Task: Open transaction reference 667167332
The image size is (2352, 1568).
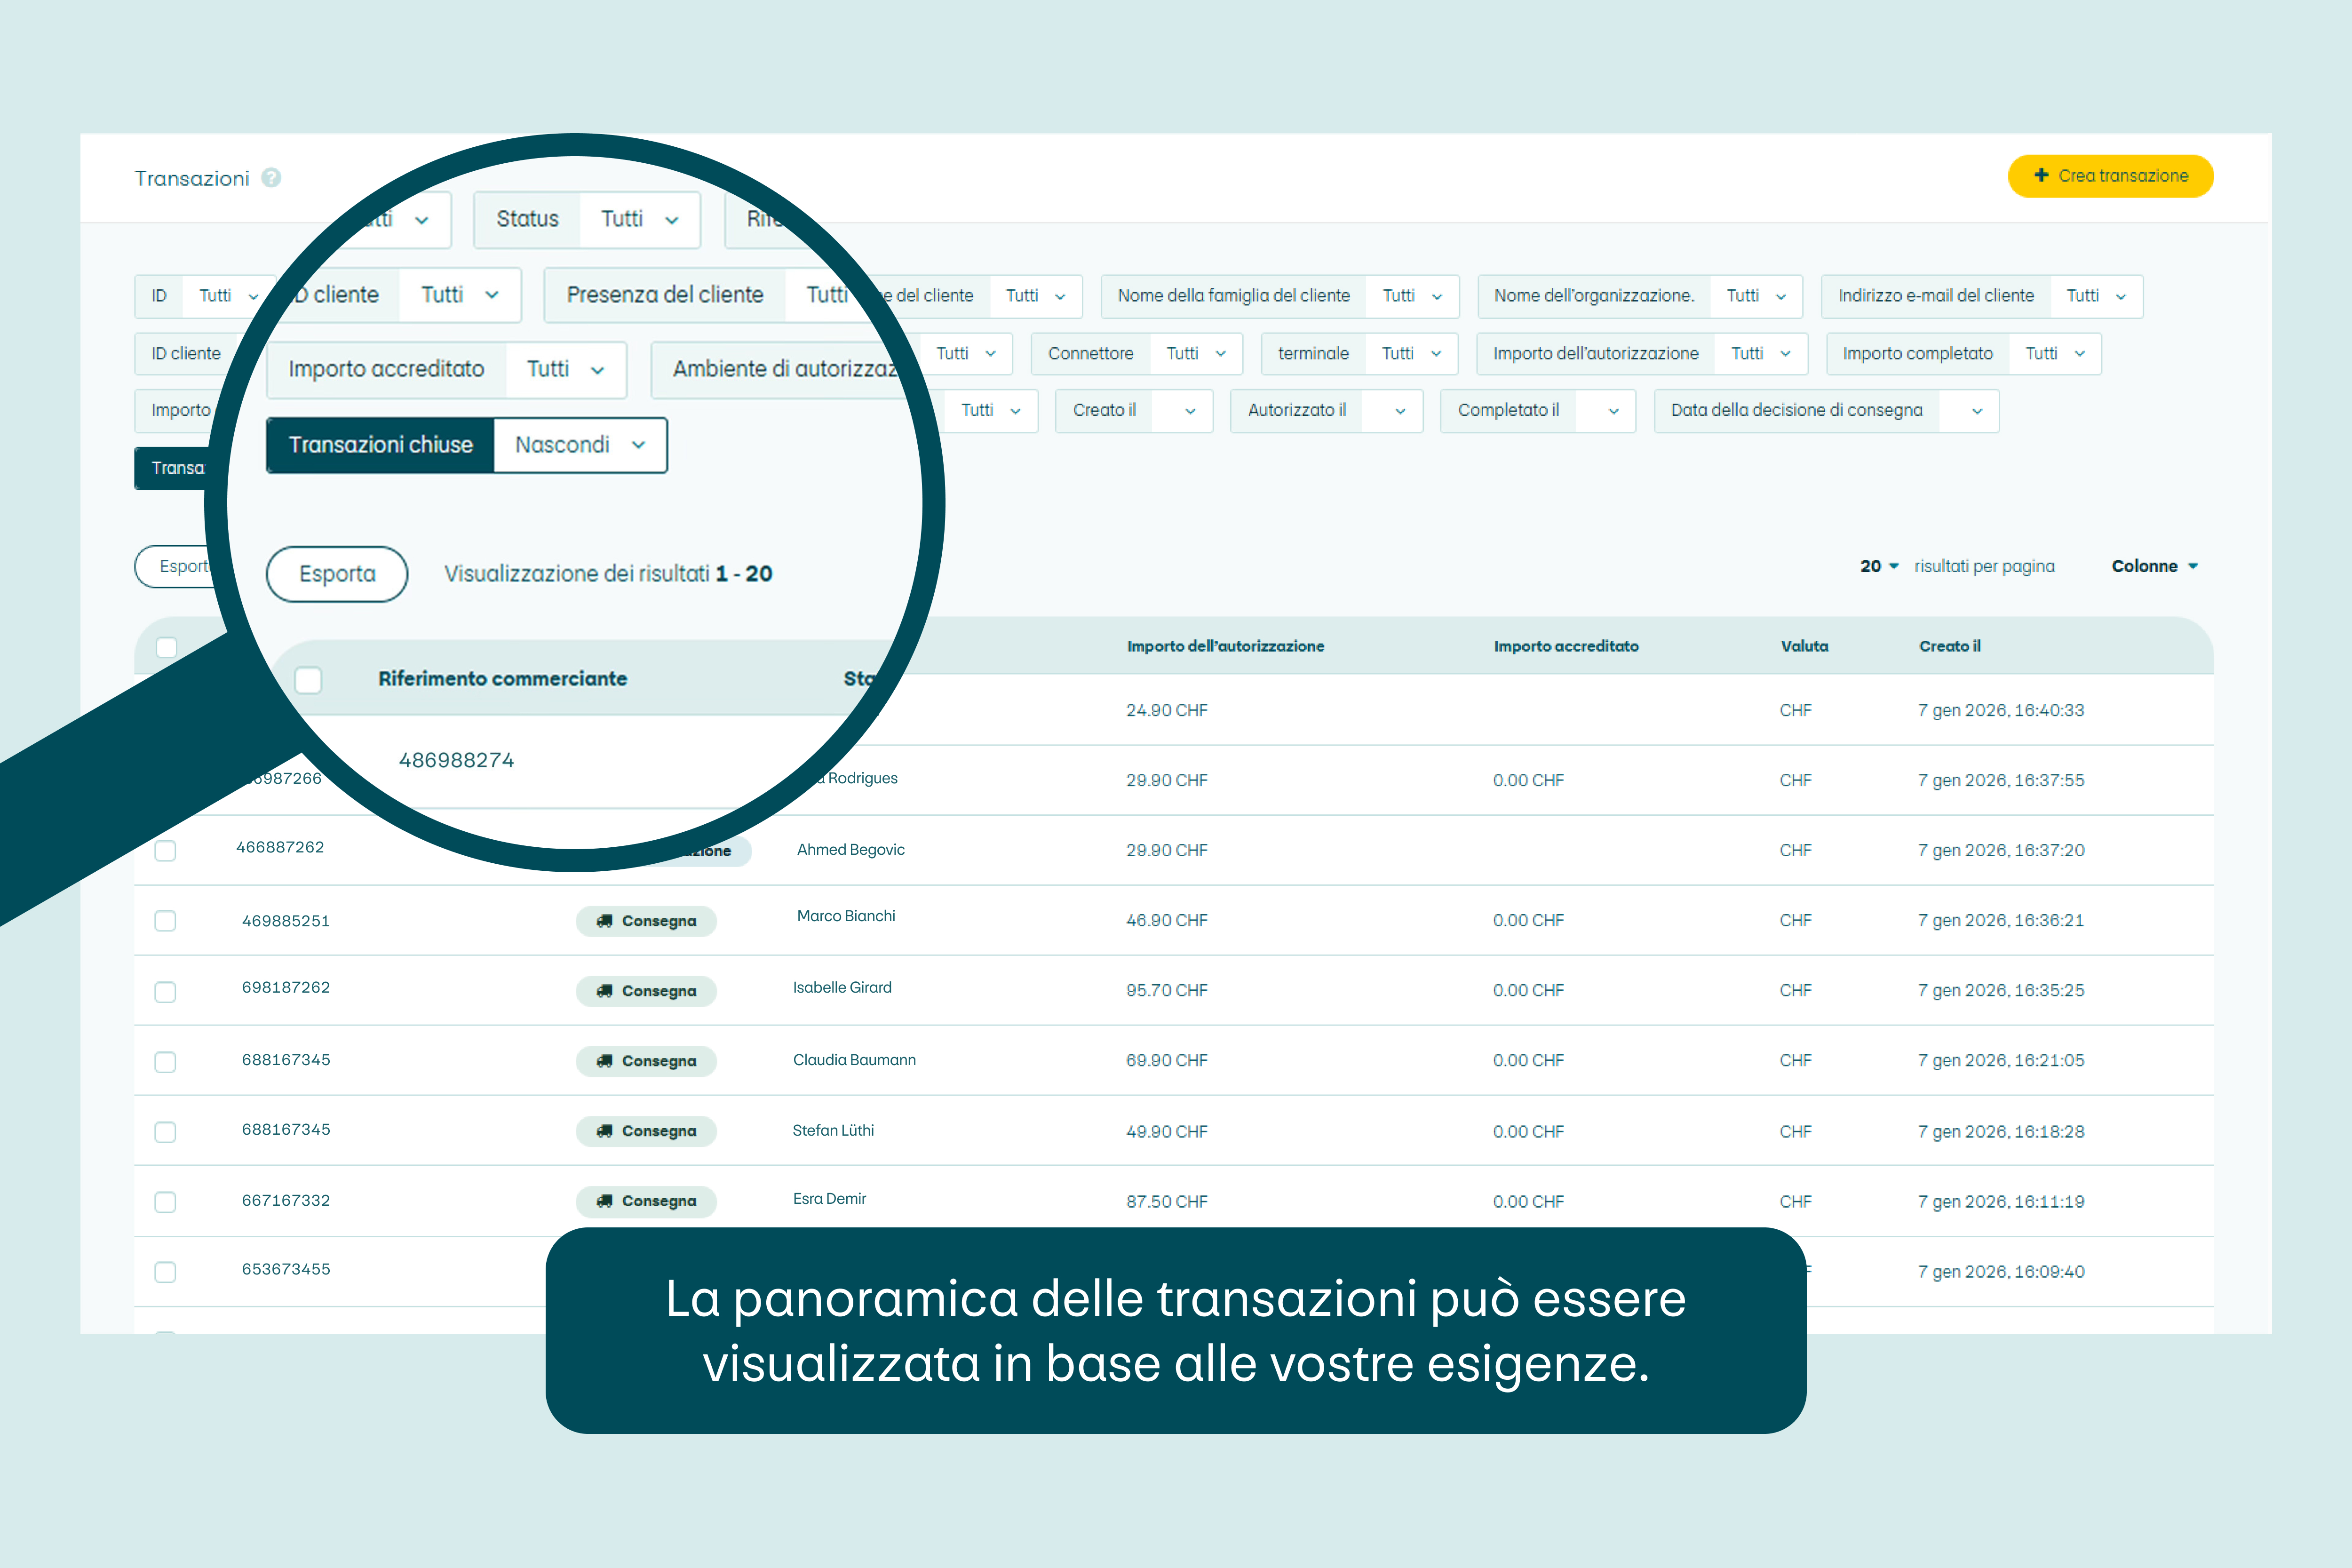Action: [286, 1200]
